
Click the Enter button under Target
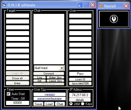pyautogui.click(x=17, y=83)
